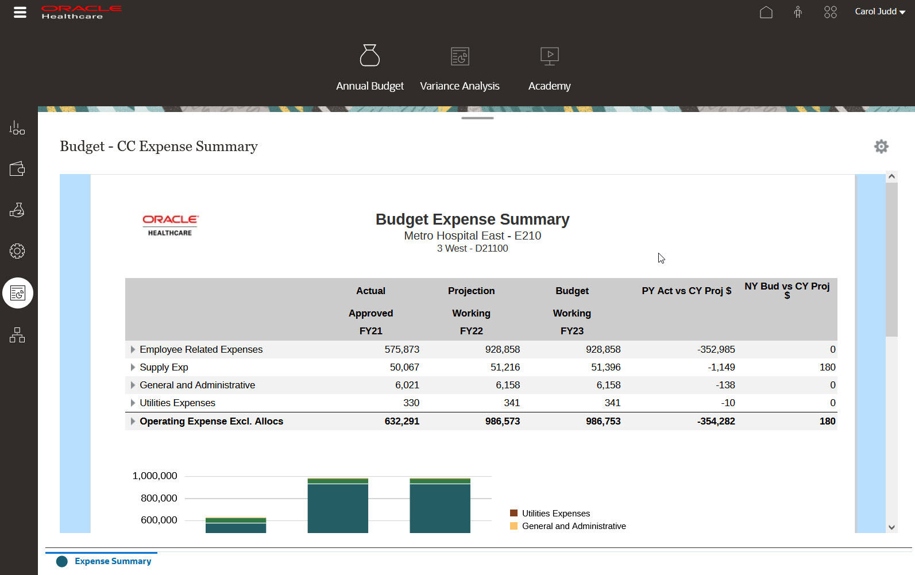Expand the Employee Related Expenses row
This screenshot has height=575, width=915.
[x=133, y=349]
